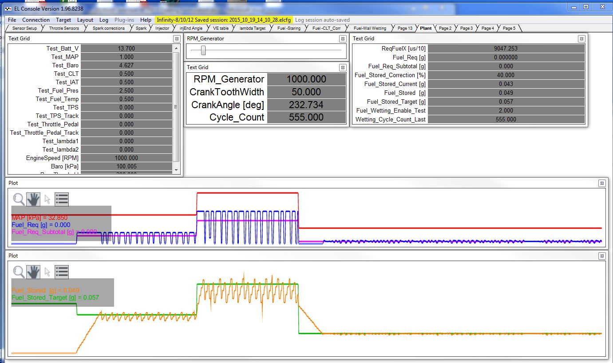Open the Plug-ins menu

(124, 20)
